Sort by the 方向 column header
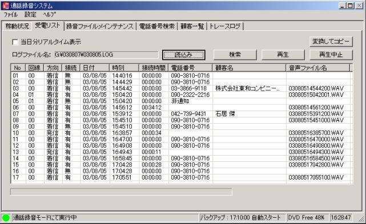The width and height of the screenshot is (366, 224). point(53,68)
